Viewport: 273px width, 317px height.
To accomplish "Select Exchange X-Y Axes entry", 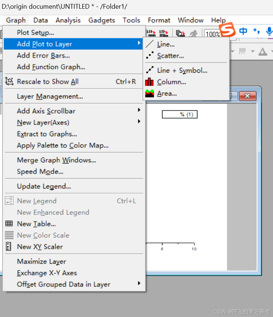I will click(x=73, y=273).
